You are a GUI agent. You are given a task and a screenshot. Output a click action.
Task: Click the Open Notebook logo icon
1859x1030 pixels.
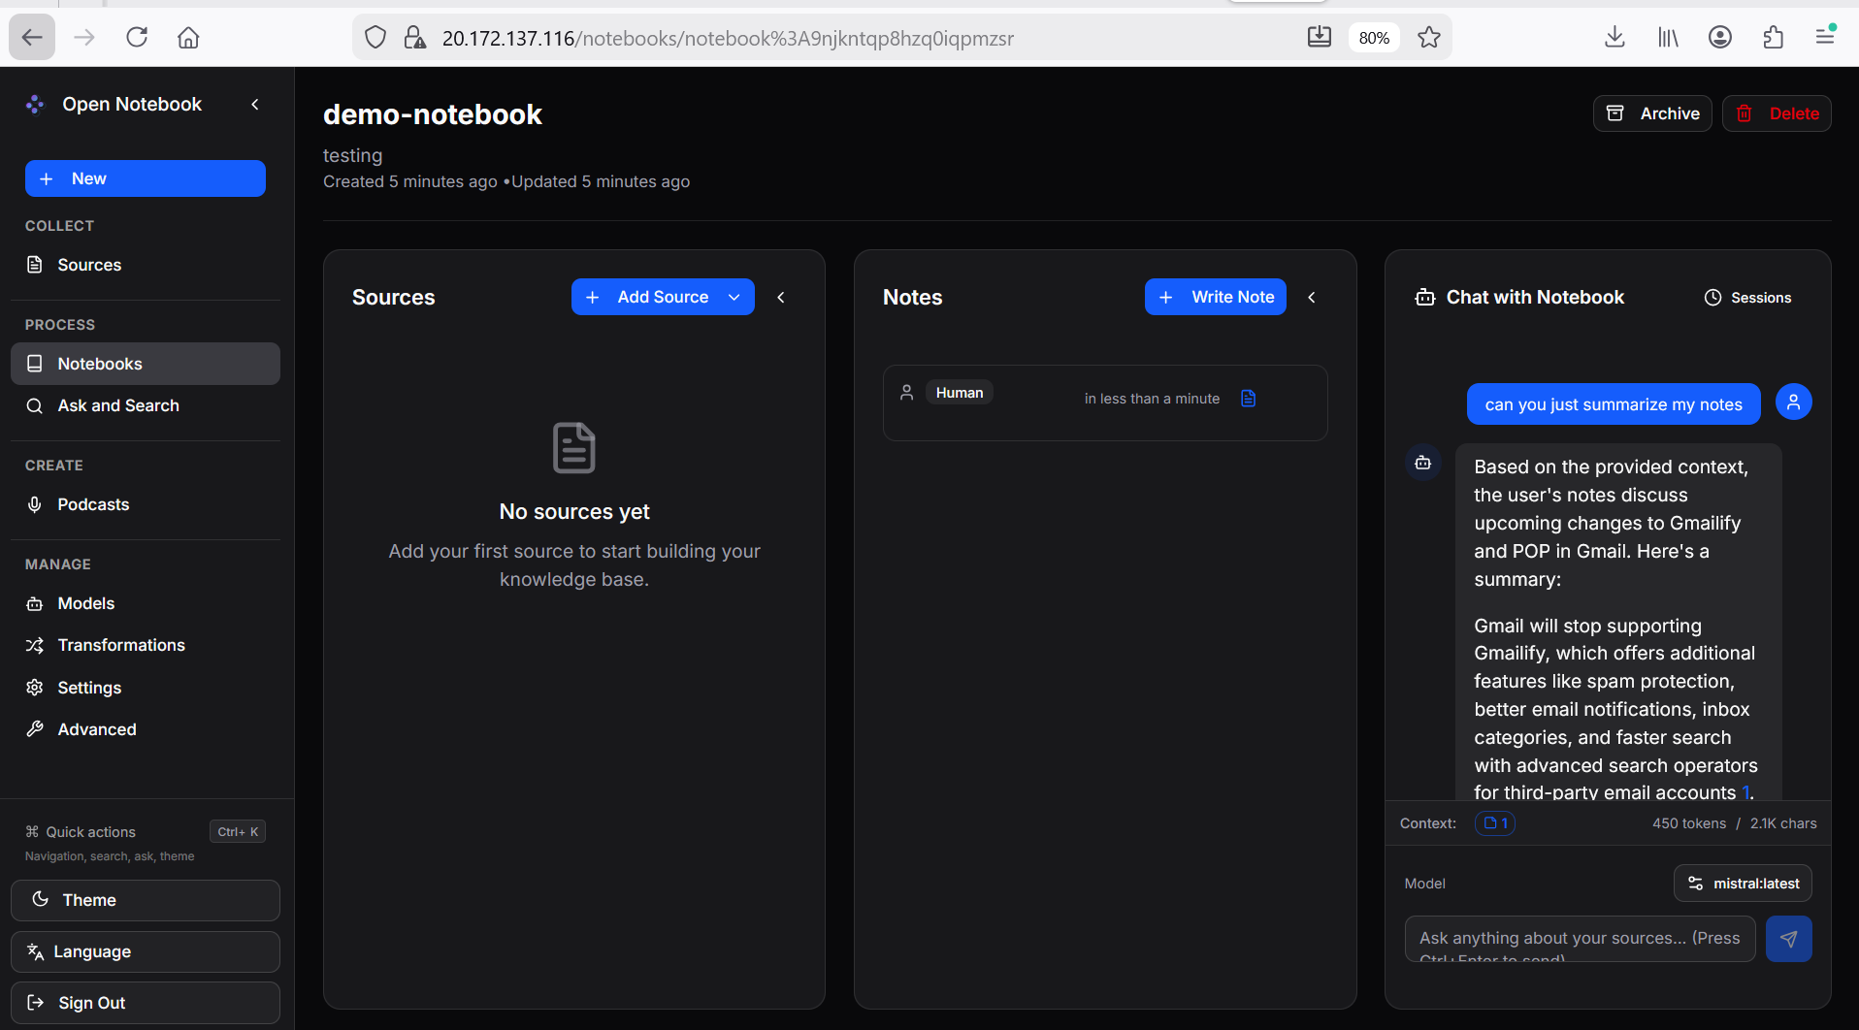[x=35, y=104]
